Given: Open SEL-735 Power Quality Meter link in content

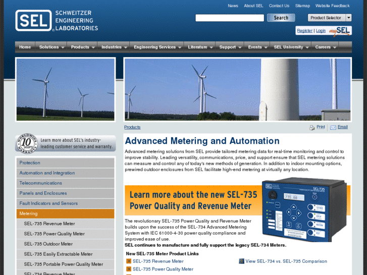Looking at the screenshot, I should click(x=163, y=269).
